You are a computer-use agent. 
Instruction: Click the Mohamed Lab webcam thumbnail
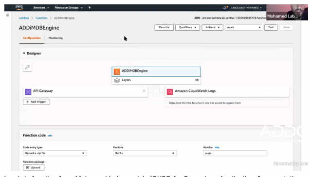pyautogui.click(x=287, y=13)
